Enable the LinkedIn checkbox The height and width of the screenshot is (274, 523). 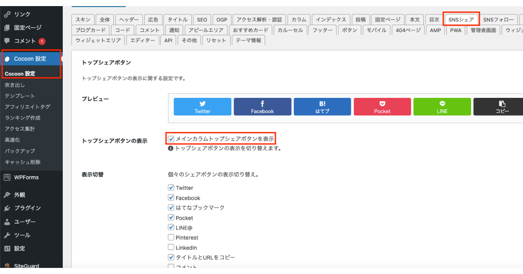(x=171, y=247)
